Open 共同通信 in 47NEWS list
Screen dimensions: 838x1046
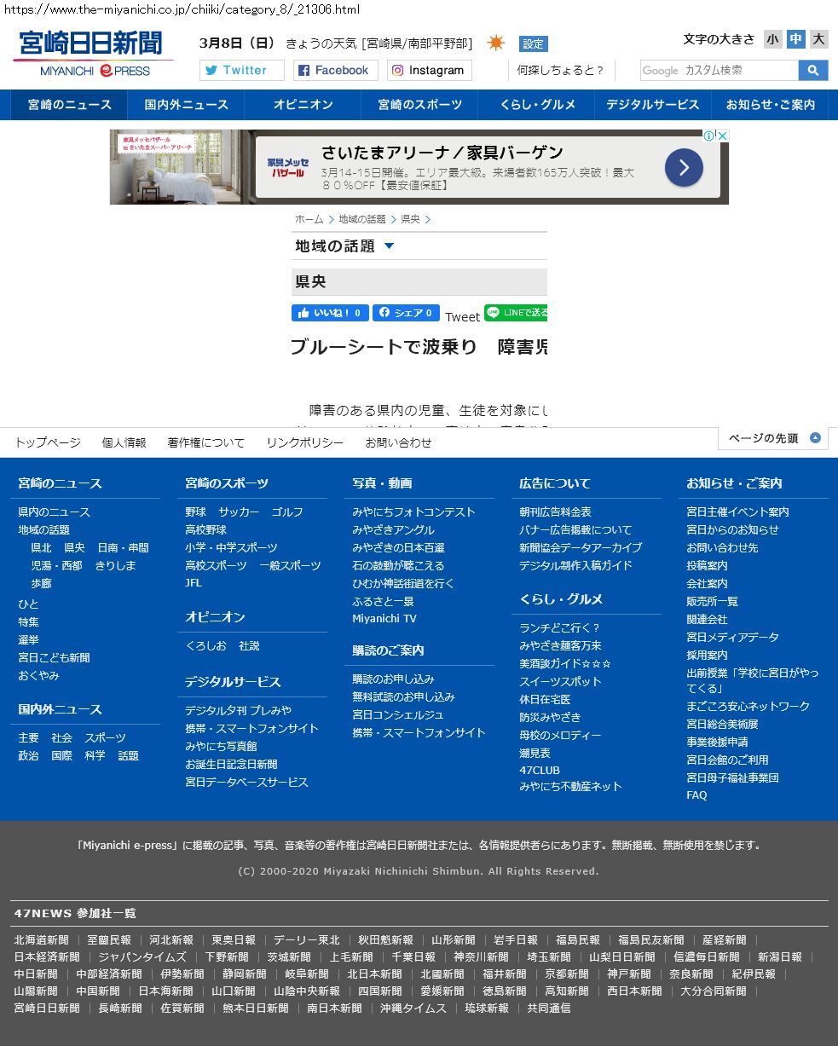click(549, 1008)
